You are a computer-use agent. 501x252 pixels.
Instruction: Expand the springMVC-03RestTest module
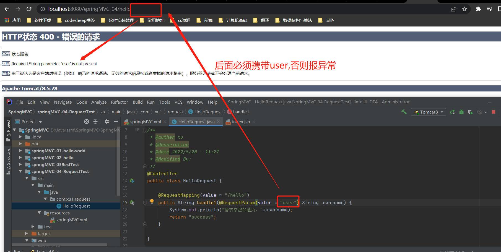20,164
